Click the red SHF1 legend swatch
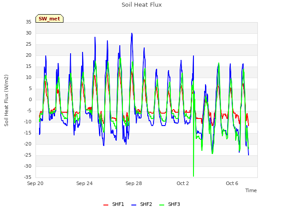Image resolution: width=284 pixels, height=213 pixels. (x=106, y=205)
